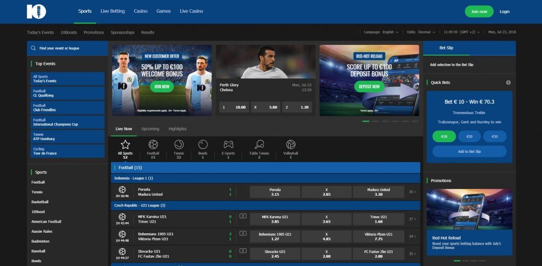The image size is (542, 266).
Task: Click live stats icon for Bohemians 1905 U21
Action: (243, 233)
